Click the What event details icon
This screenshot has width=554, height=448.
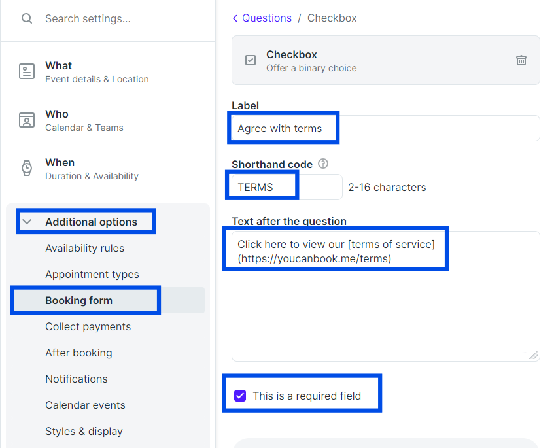[27, 71]
